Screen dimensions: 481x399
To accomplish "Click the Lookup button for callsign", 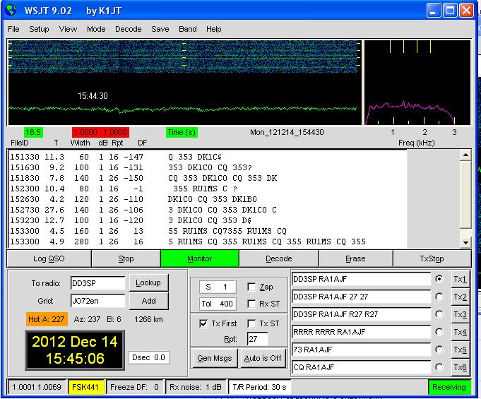I will (x=148, y=282).
